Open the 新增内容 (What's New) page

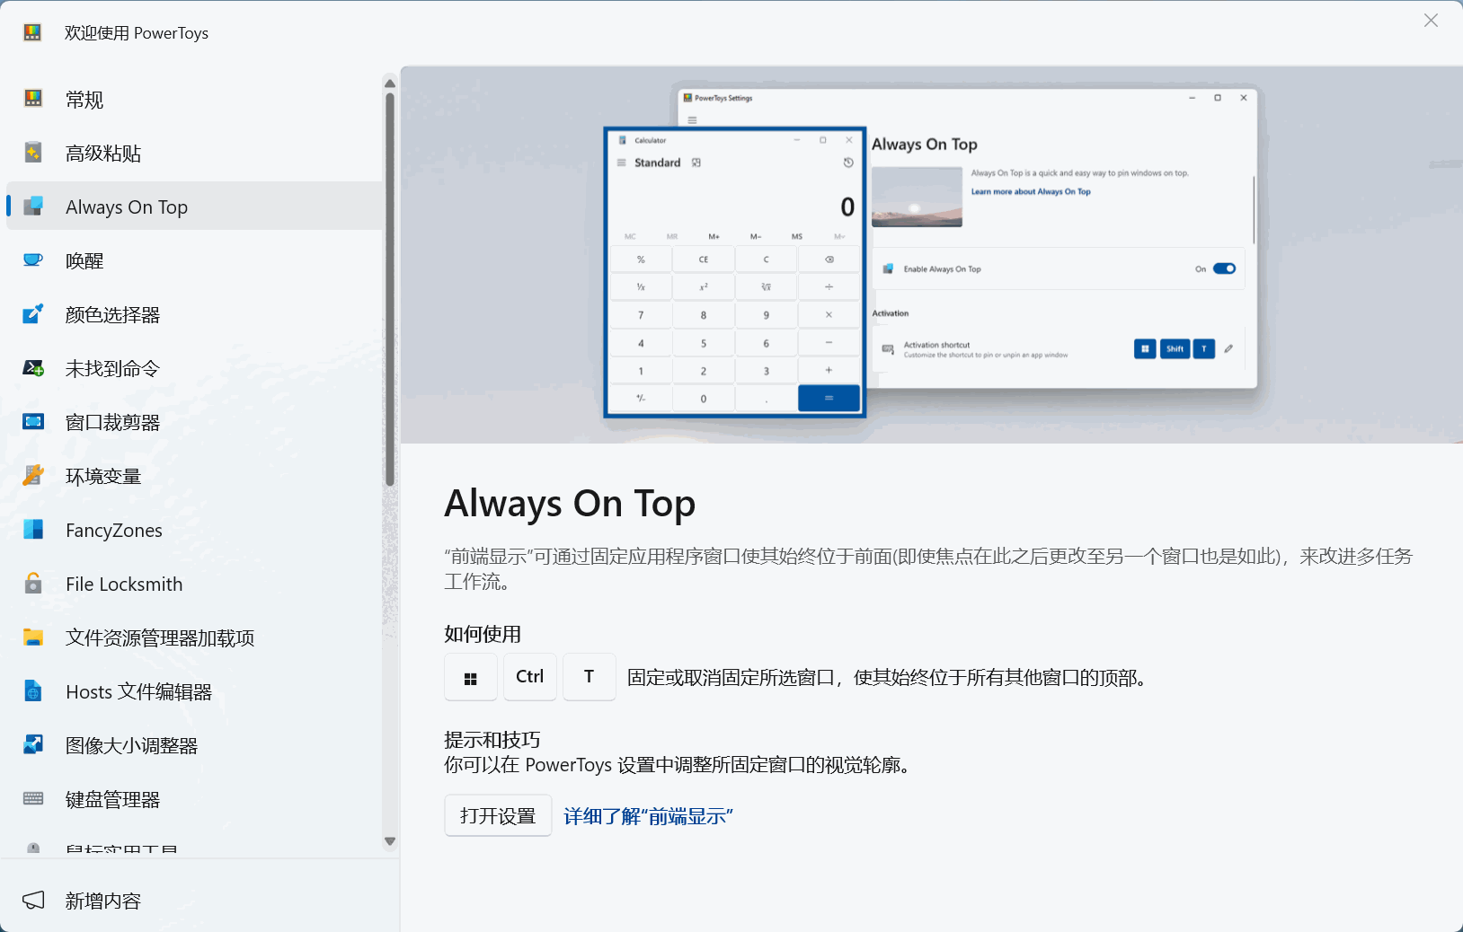point(199,901)
